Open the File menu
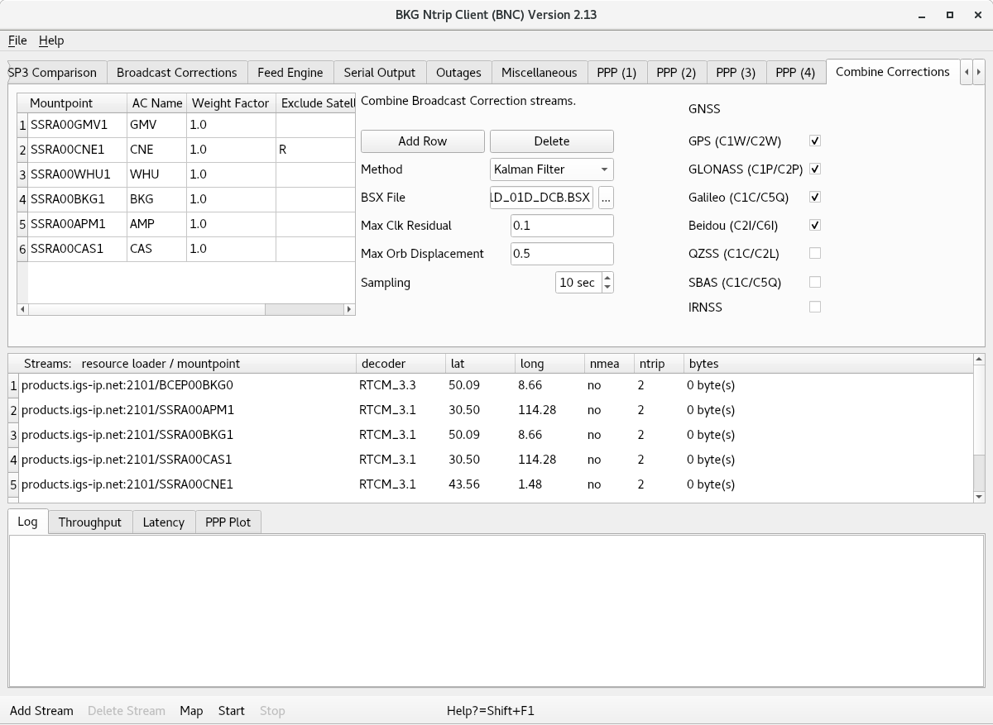 (x=17, y=41)
